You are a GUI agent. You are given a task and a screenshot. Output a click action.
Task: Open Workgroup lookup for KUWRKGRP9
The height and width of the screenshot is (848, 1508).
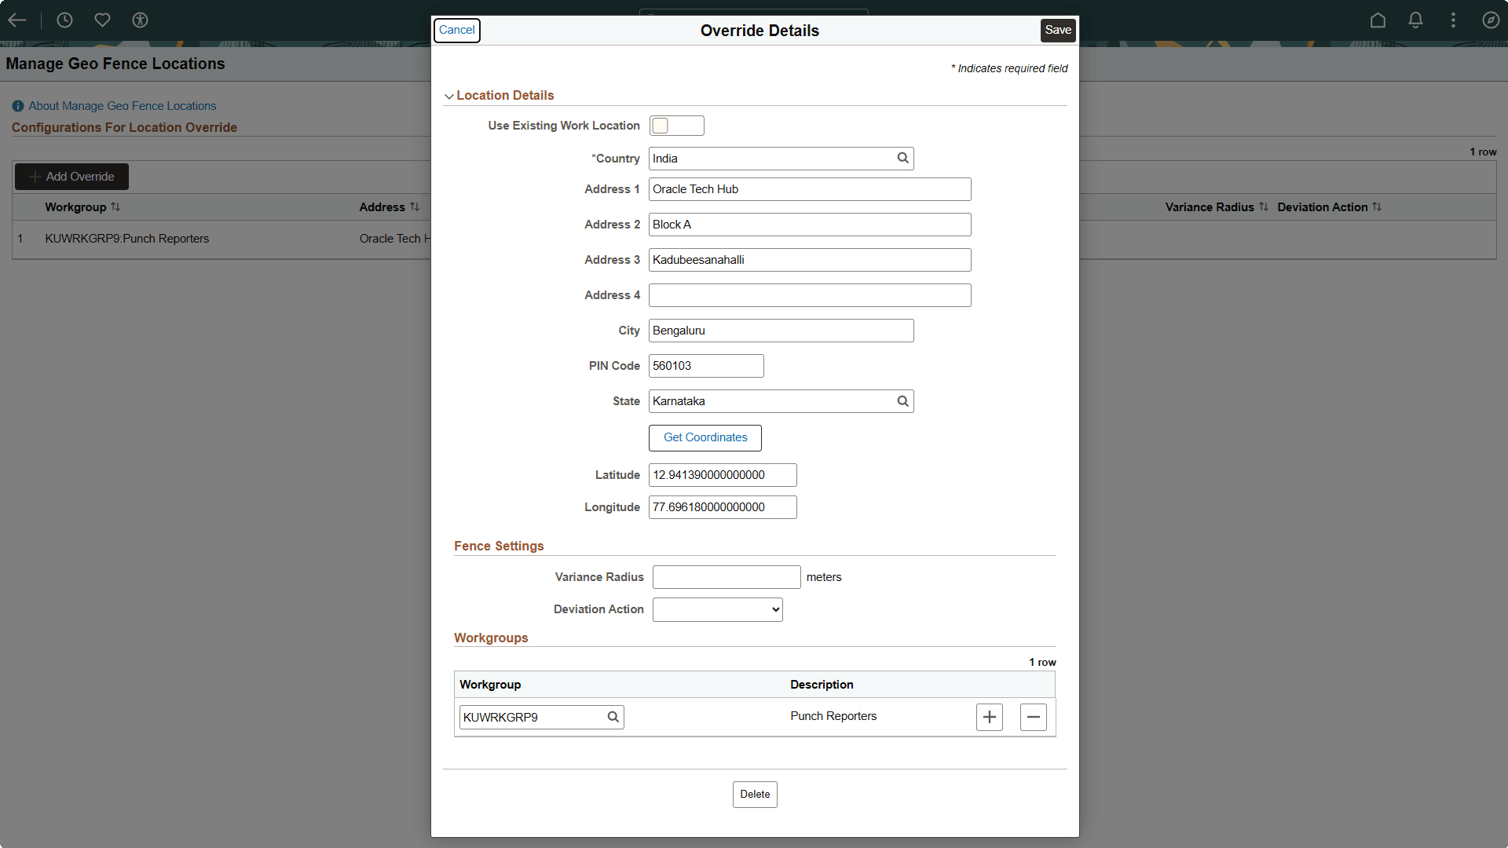pos(613,717)
